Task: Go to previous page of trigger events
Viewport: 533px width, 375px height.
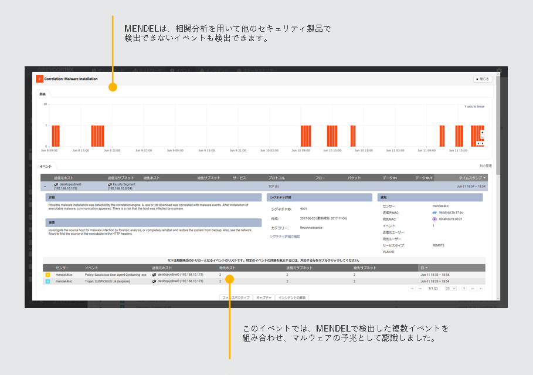Action: [420, 289]
